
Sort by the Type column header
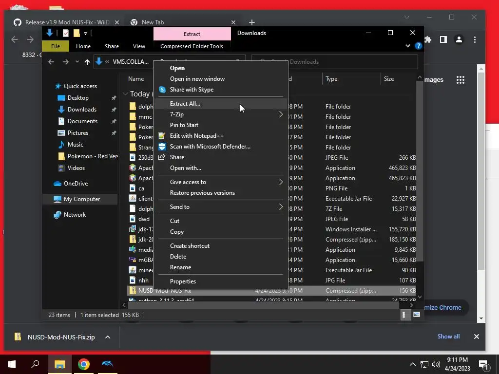(351, 79)
